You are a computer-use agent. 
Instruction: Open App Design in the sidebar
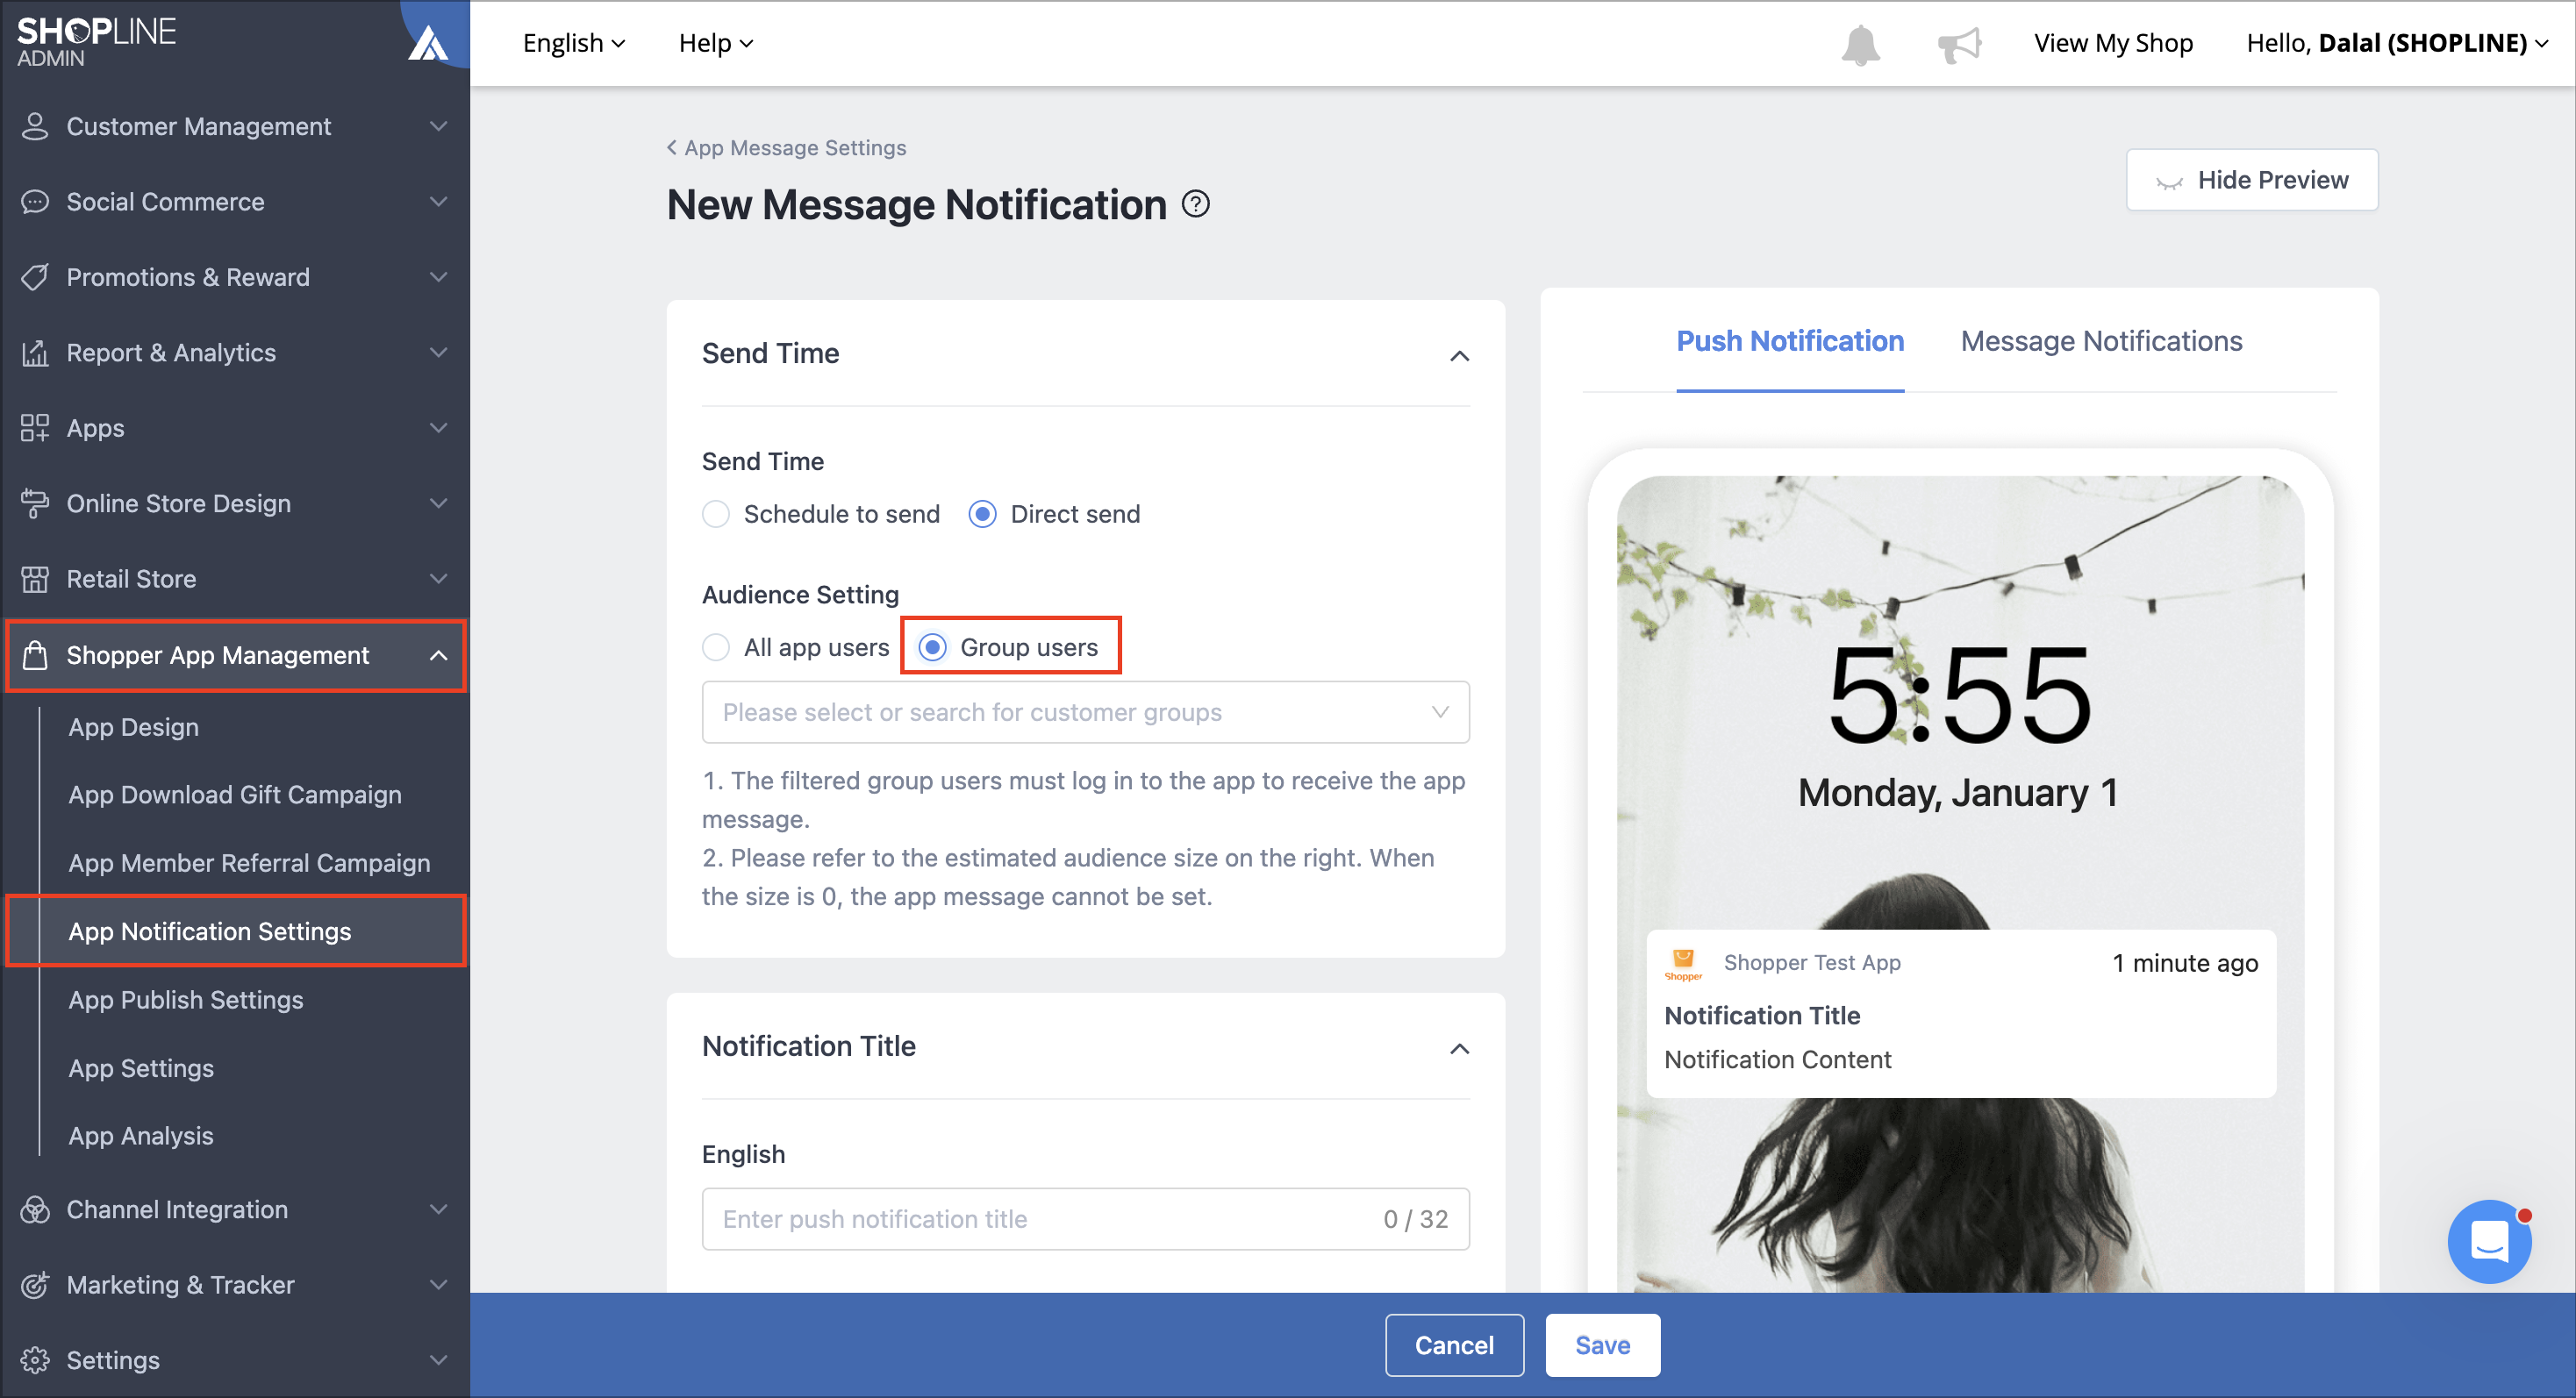(x=134, y=726)
